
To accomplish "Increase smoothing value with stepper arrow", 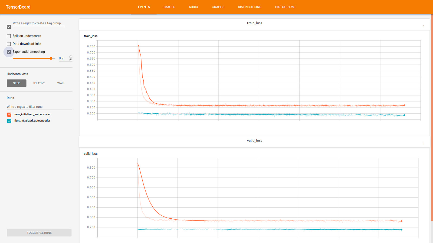I will [71, 57].
